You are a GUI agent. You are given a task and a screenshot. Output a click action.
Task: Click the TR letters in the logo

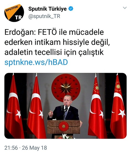click(x=18, y=17)
